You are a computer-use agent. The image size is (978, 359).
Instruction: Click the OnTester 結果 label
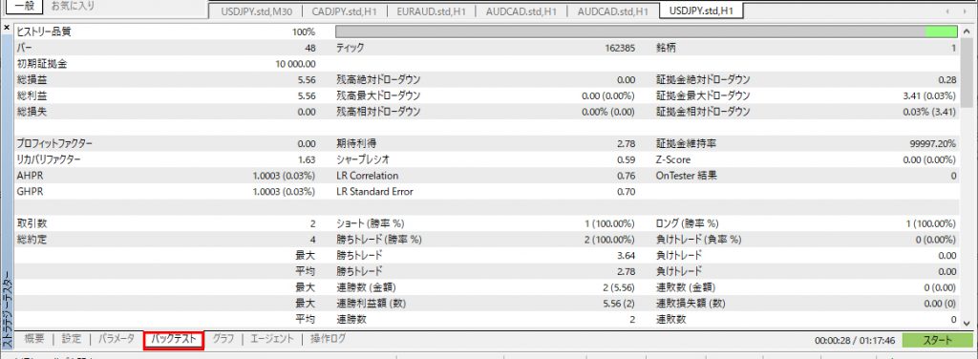pos(687,176)
